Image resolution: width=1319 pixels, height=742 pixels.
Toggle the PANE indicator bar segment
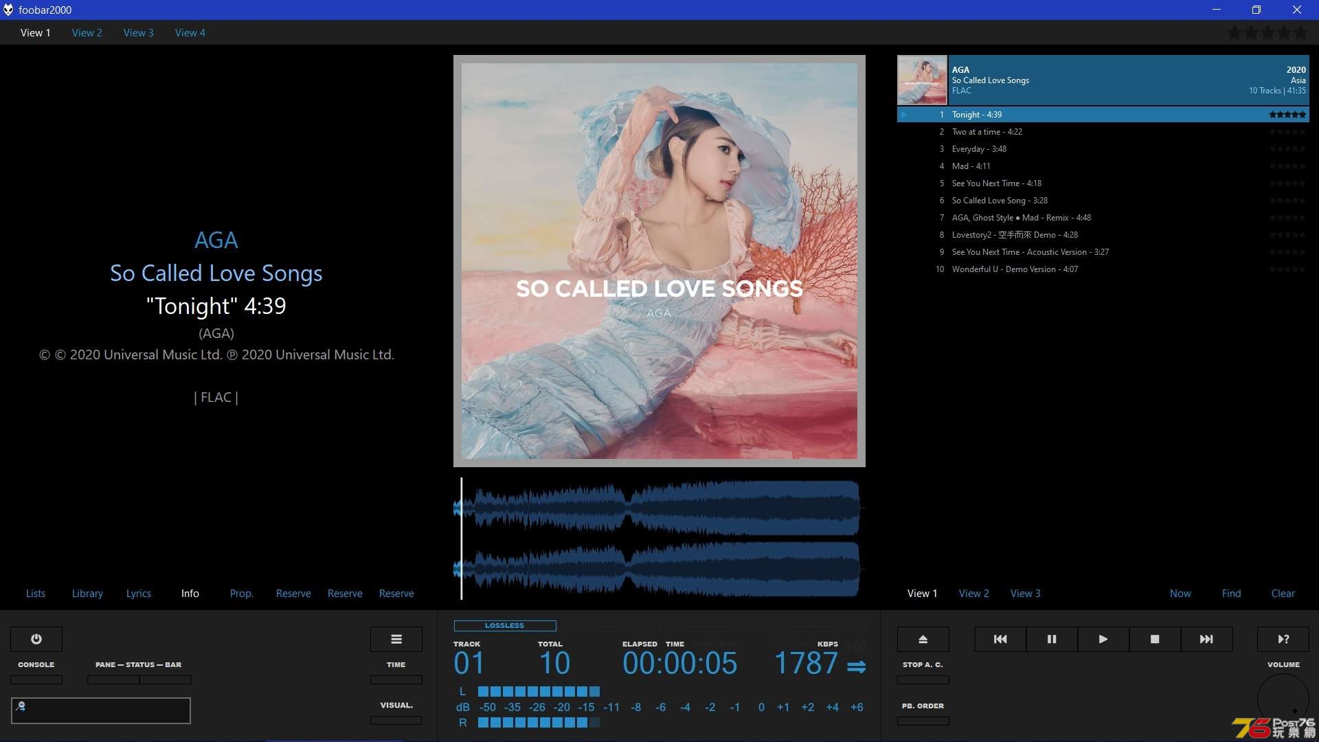pyautogui.click(x=113, y=679)
